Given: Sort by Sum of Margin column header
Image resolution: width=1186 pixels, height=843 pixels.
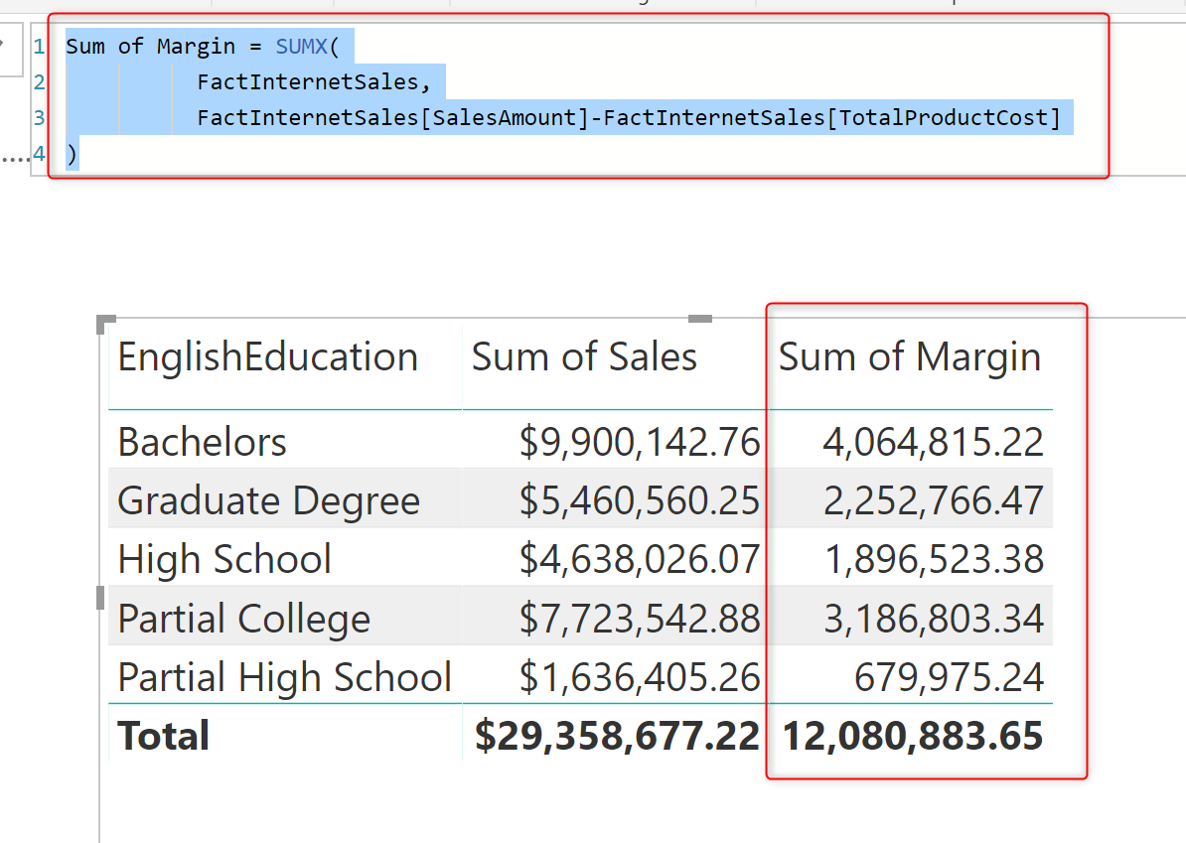Looking at the screenshot, I should pos(909,357).
